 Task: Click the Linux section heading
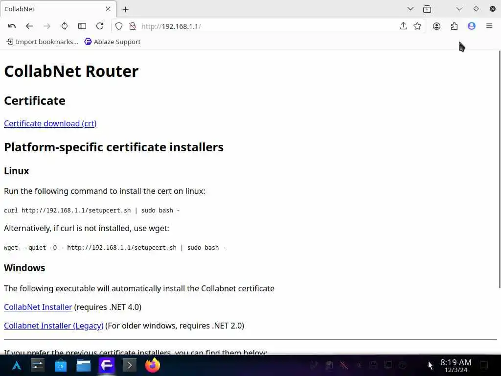click(x=17, y=171)
